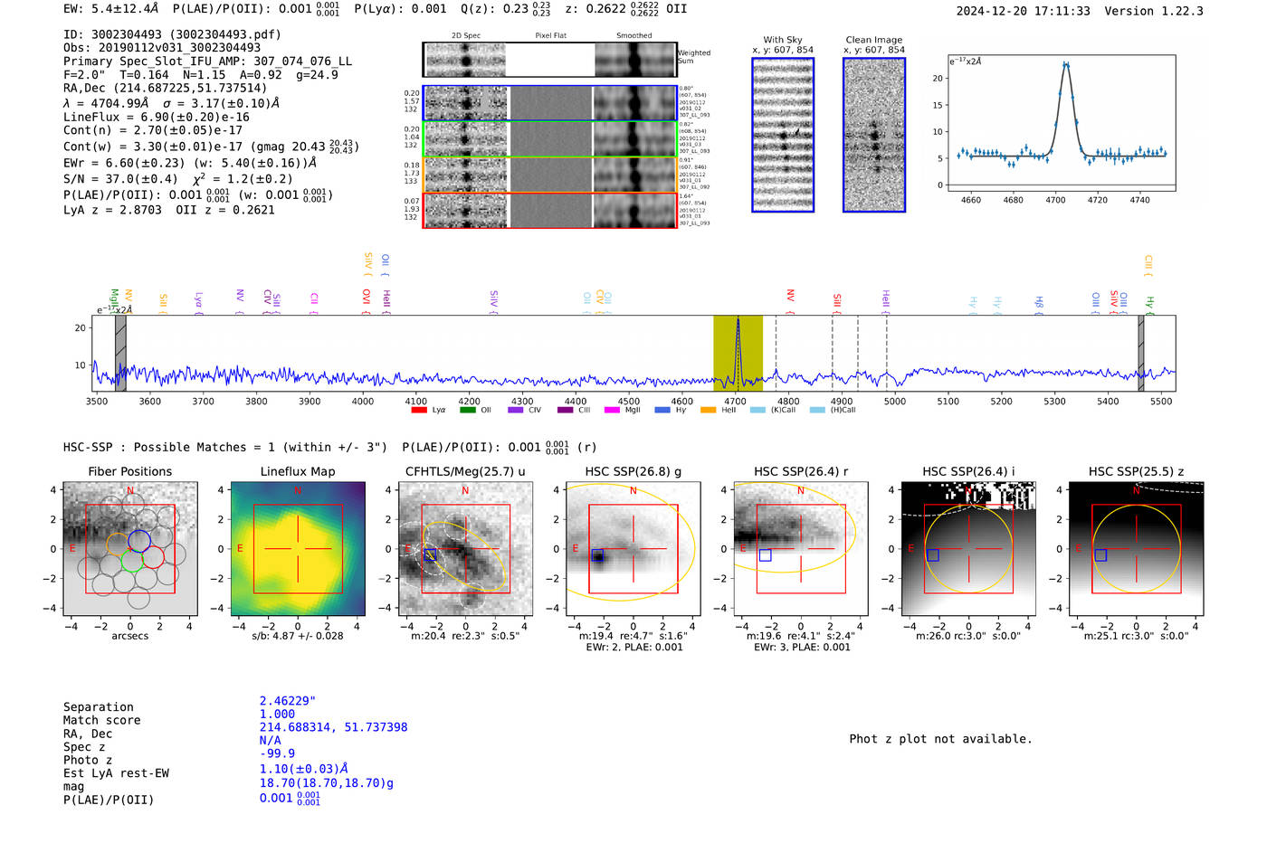This screenshot has width=1267, height=862.
Task: Click the match score value 1.000
Action: [277, 714]
